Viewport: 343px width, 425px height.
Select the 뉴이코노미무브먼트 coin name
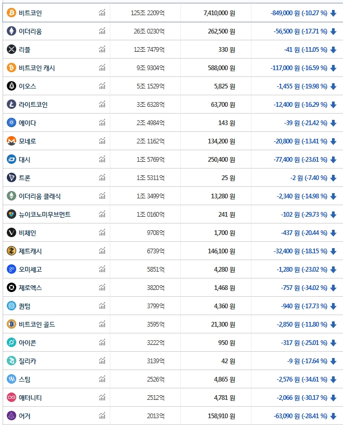[44, 214]
